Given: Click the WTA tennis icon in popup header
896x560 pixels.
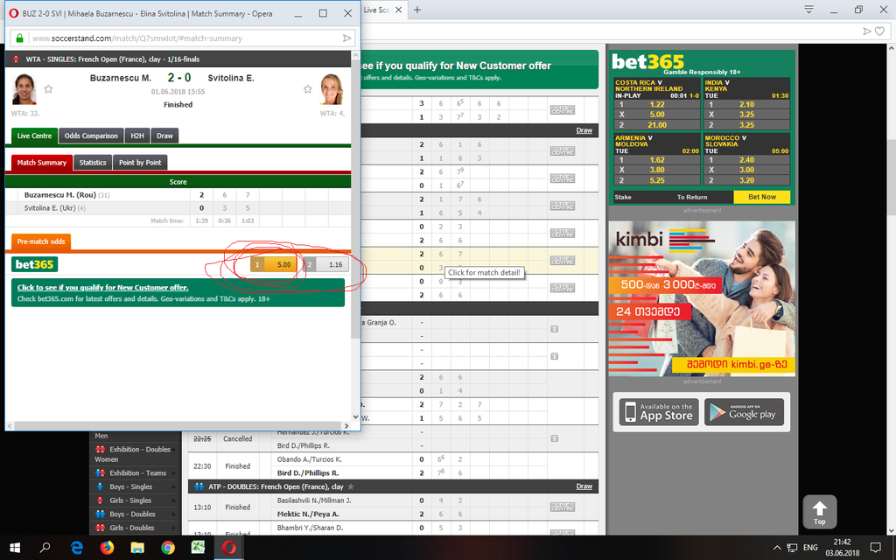Looking at the screenshot, I should click(x=16, y=59).
